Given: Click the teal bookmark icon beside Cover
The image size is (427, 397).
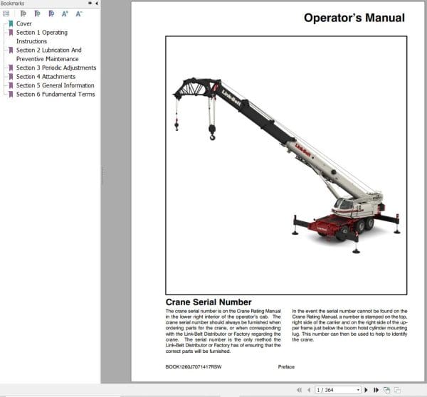Looking at the screenshot, I should (11, 23).
